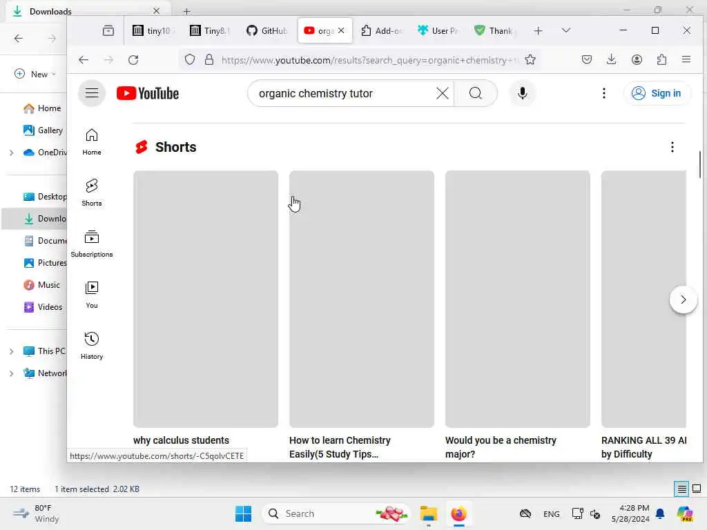Screen dimensions: 707x530
Task: List all tabs dropdown arrow
Action: click(566, 30)
